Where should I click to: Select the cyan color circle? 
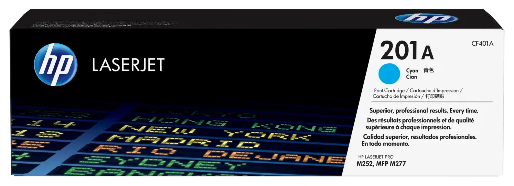coord(389,74)
